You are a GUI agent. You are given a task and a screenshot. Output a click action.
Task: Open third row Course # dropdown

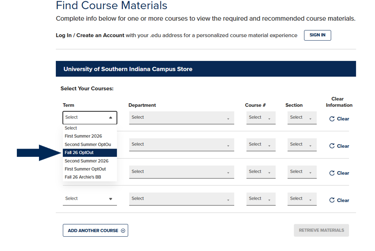click(261, 172)
